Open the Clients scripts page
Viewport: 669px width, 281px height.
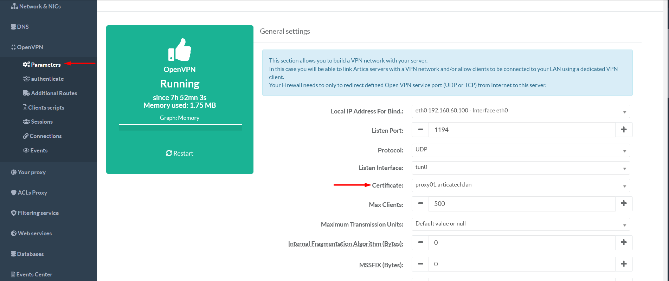pyautogui.click(x=46, y=107)
